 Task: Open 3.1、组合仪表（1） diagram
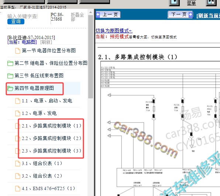coord(42,163)
